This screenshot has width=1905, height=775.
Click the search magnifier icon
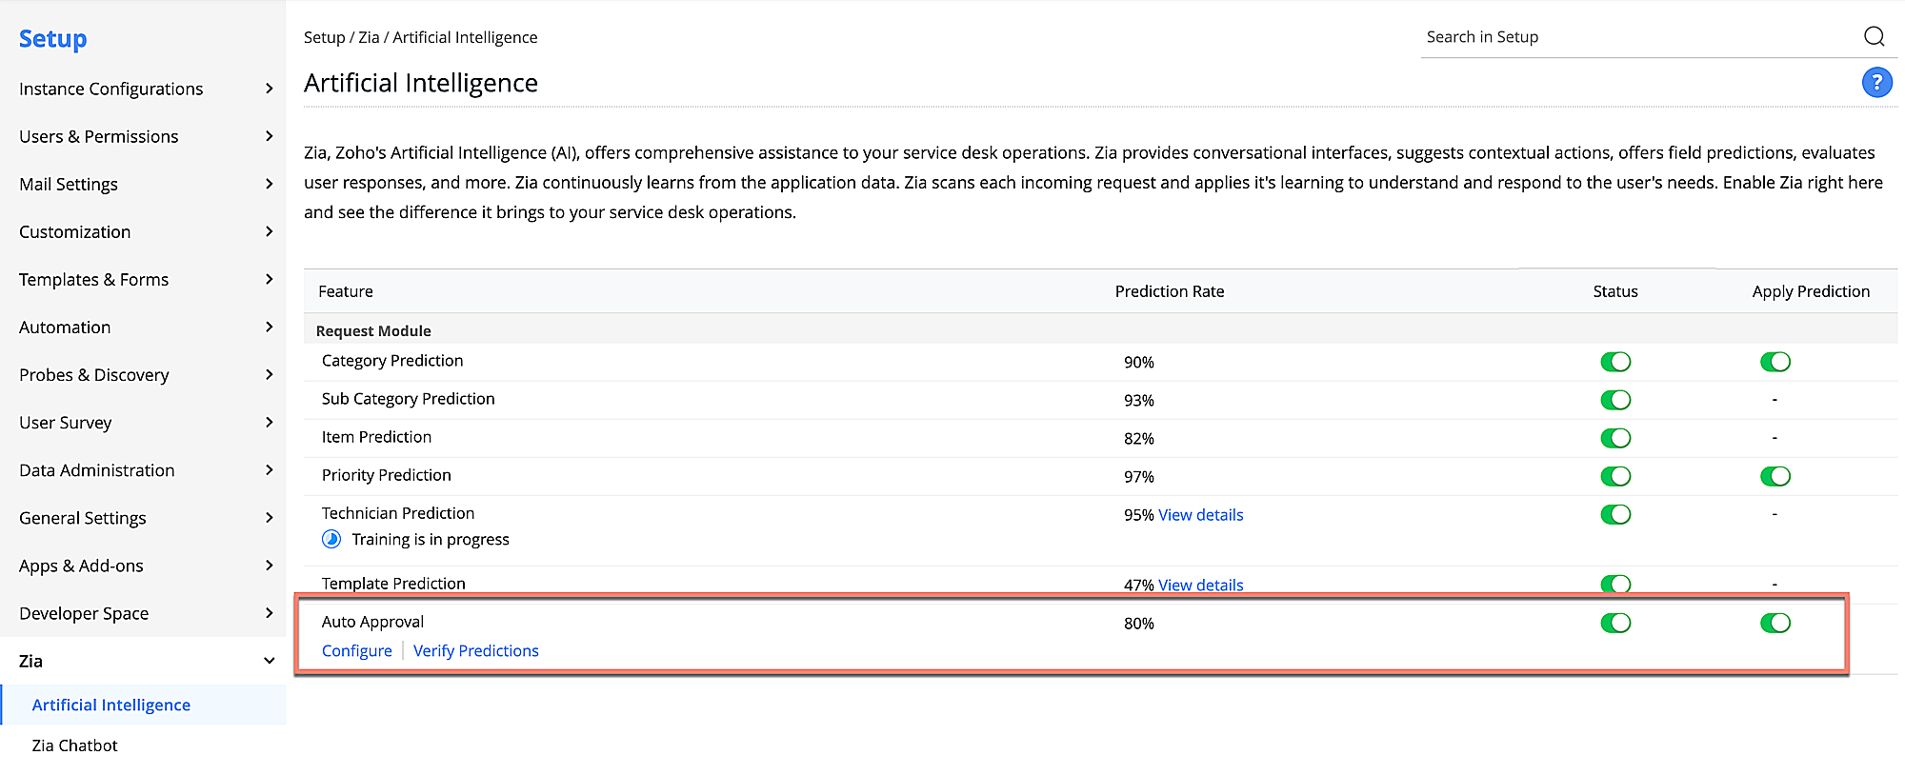tap(1874, 36)
